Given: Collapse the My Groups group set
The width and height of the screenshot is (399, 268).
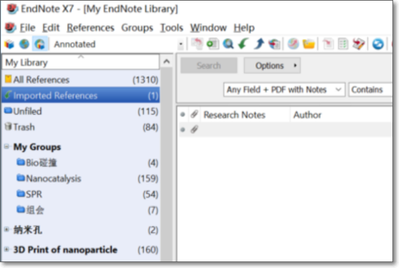Looking at the screenshot, I should coord(7,147).
